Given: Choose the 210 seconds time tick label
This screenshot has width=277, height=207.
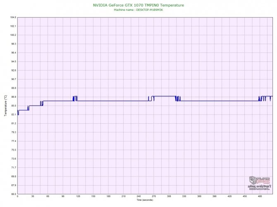Looking at the screenshot, I should (x=124, y=196).
